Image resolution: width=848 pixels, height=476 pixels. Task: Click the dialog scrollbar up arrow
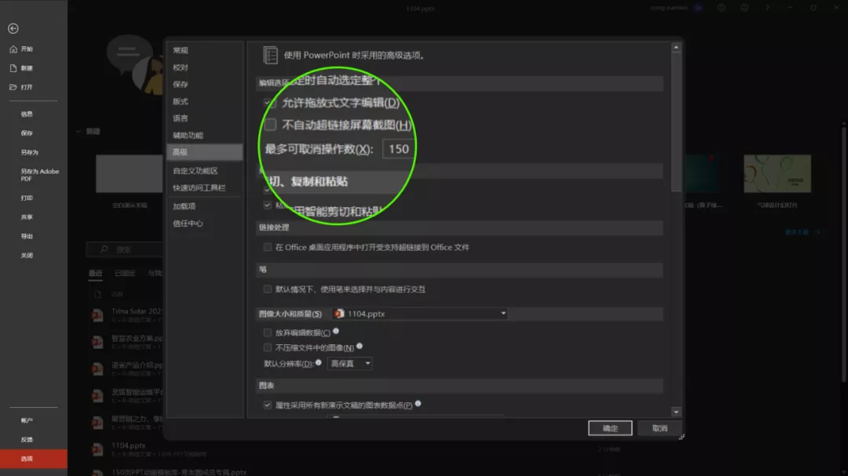coord(676,48)
